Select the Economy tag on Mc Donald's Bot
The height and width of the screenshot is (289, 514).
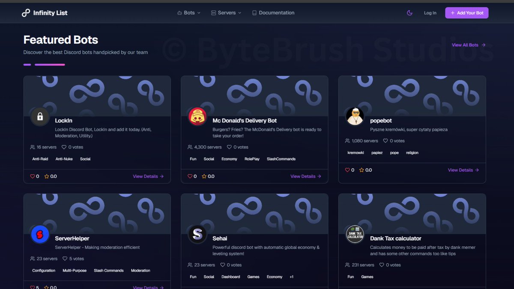click(229, 159)
